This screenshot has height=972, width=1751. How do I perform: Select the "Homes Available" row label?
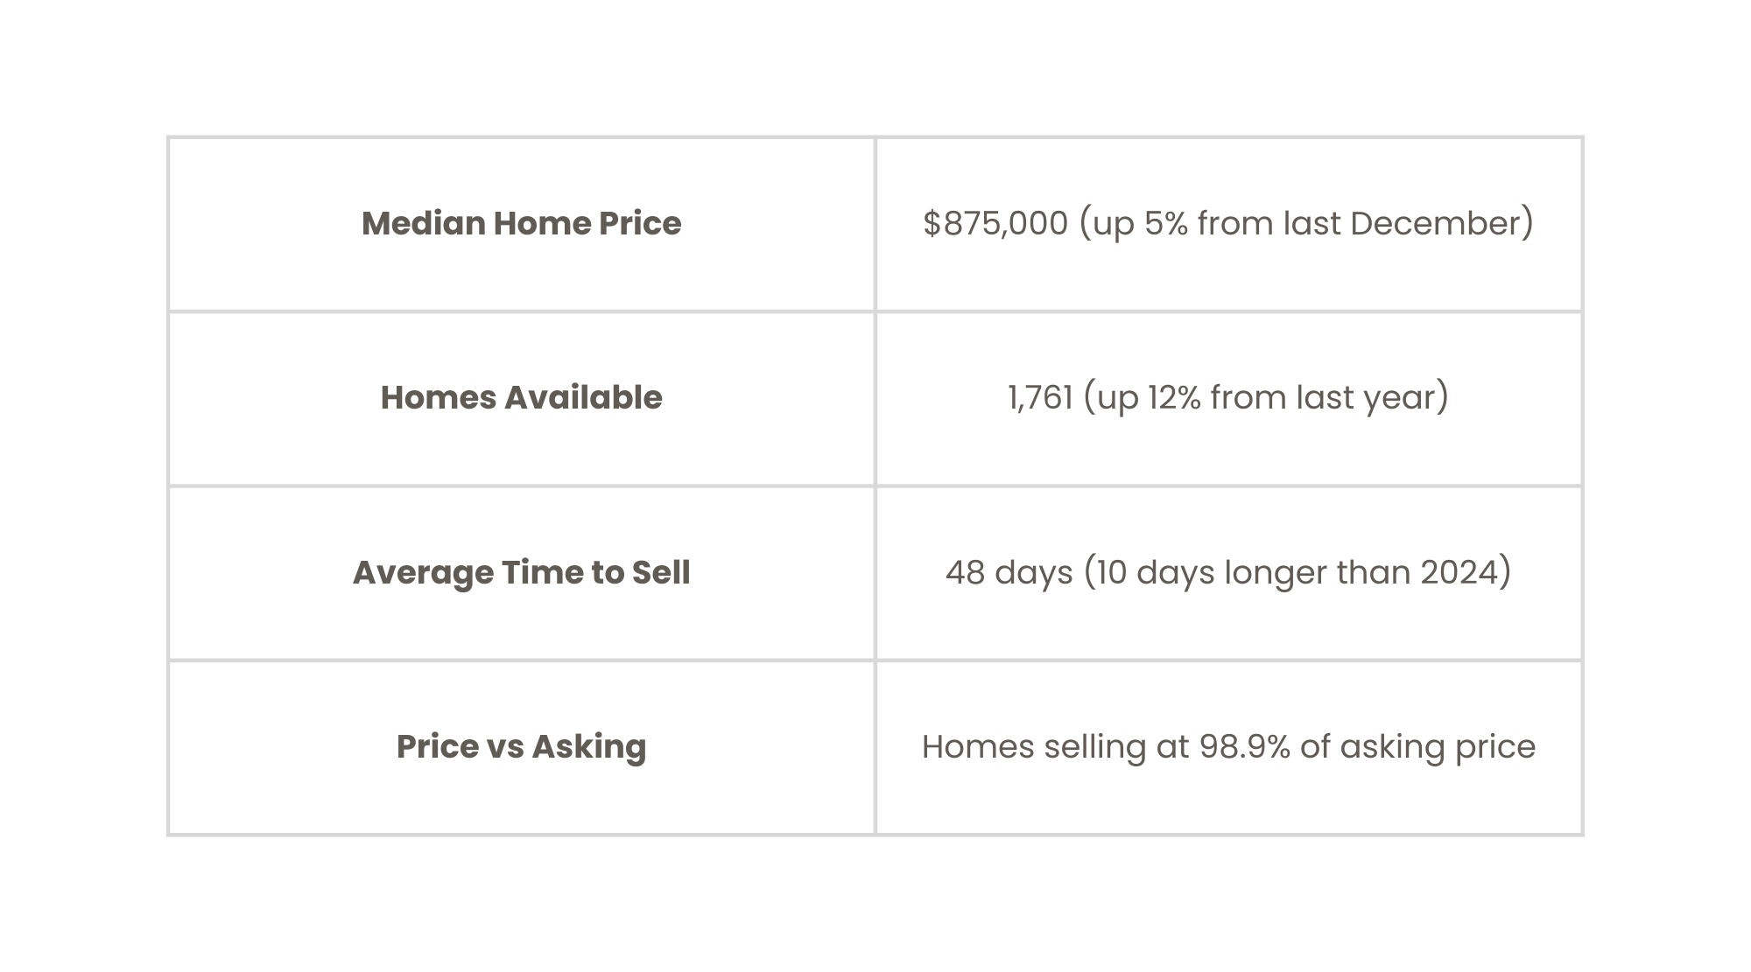click(x=521, y=398)
